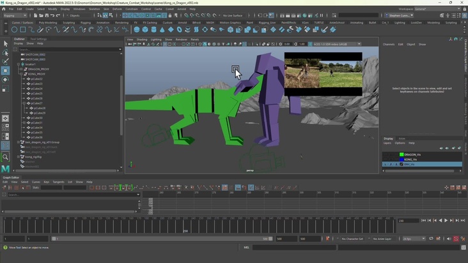The height and width of the screenshot is (263, 468).
Task: Go to end of playback range
Action: click(463, 220)
